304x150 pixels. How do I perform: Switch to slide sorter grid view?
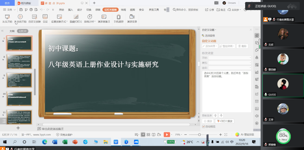point(148,135)
